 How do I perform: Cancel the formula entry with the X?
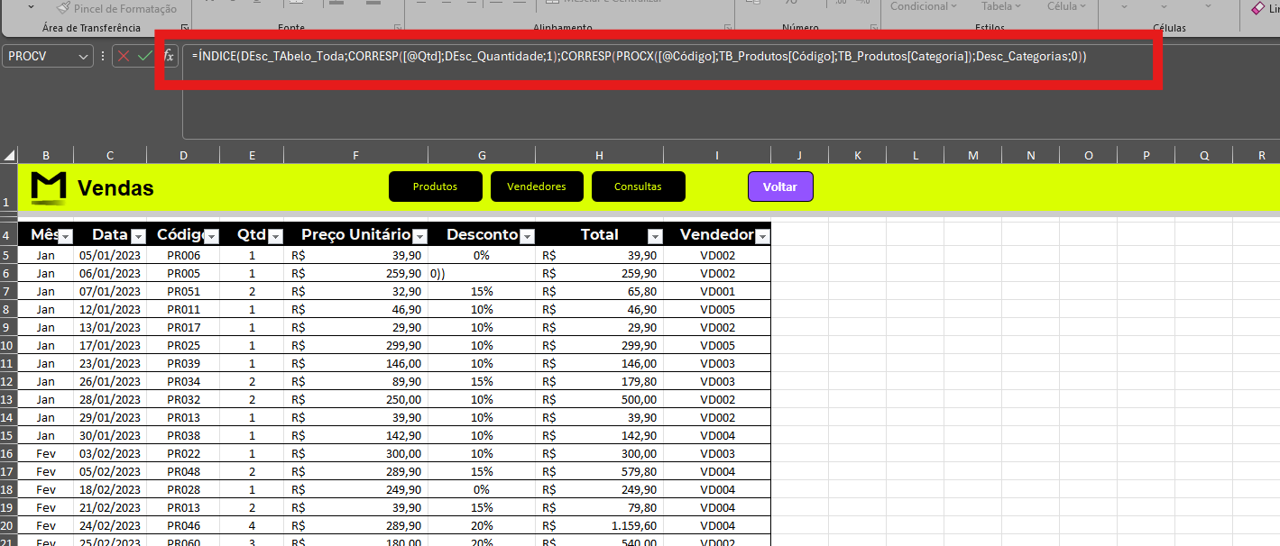[x=124, y=56]
